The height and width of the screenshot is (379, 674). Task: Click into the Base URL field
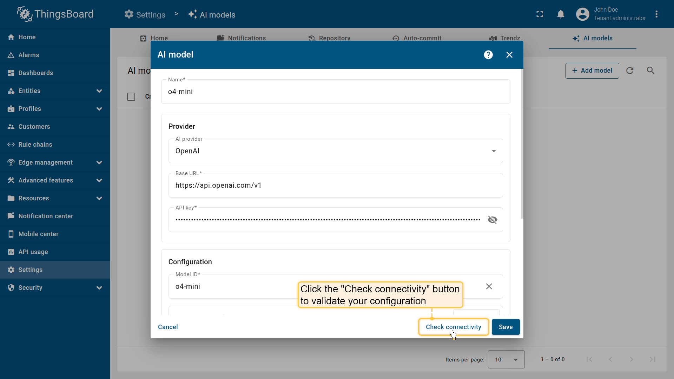(x=335, y=185)
